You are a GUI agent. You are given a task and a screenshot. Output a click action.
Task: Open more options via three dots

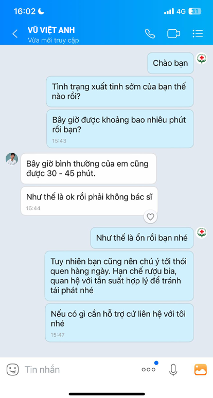[149, 370]
